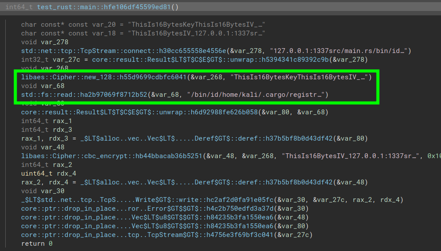Select &var_268 argument in new_128 call
Image resolution: width=441 pixels, height=251 pixels.
click(206, 77)
